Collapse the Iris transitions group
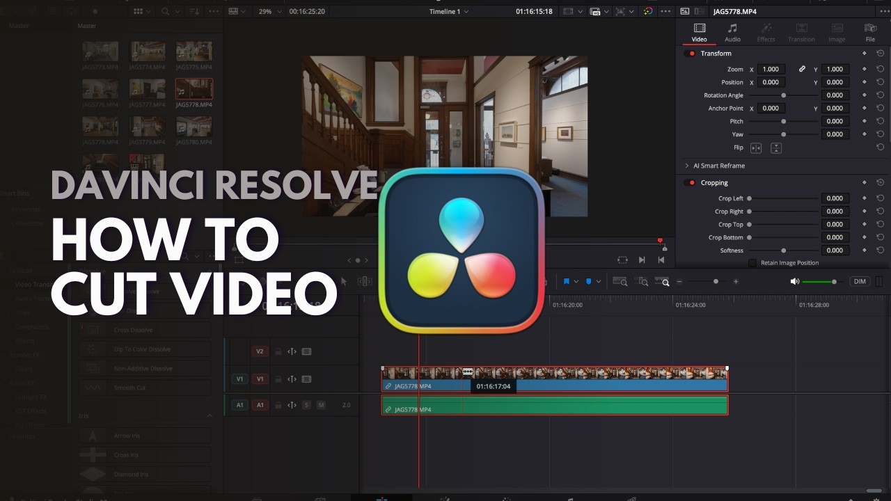This screenshot has width=891, height=501. tap(210, 415)
